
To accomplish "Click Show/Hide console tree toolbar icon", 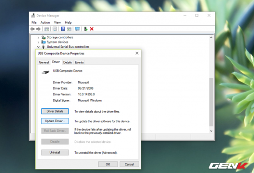I will pos(47,29).
